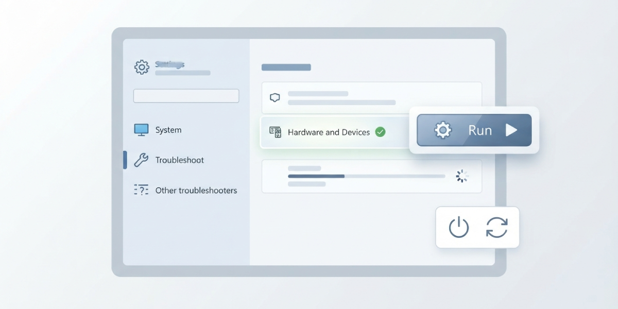The width and height of the screenshot is (618, 309).
Task: Select the Hardware and Devices row
Action: click(335, 132)
